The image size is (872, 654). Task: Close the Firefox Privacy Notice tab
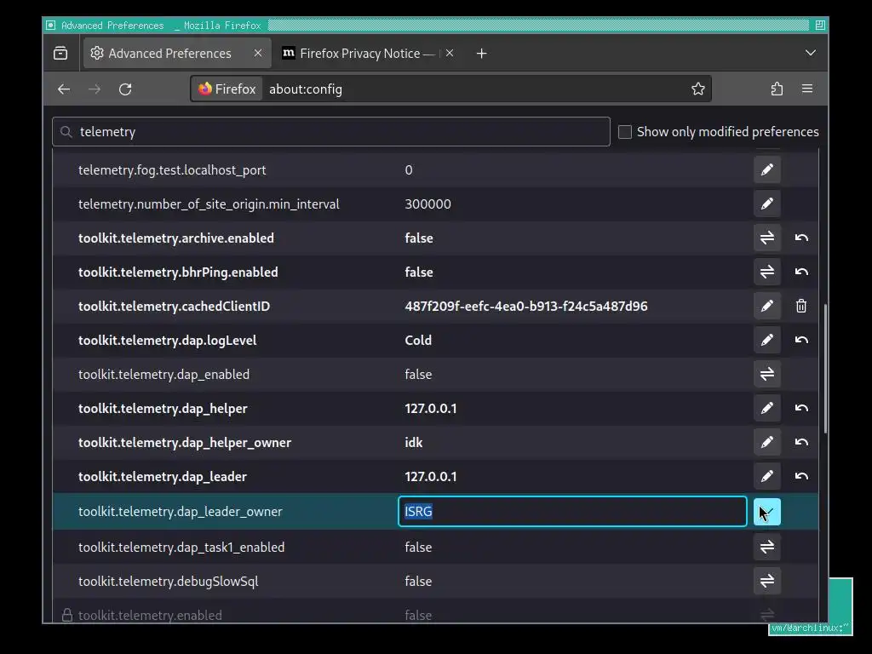(450, 53)
